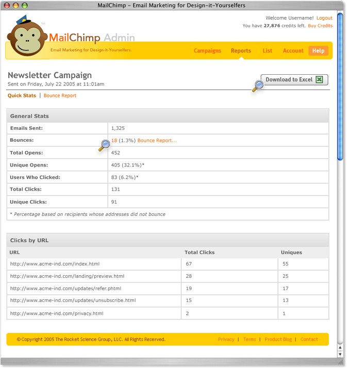Click Unique Opens value 405 (32.1%)
348x369 pixels.
pos(127,165)
